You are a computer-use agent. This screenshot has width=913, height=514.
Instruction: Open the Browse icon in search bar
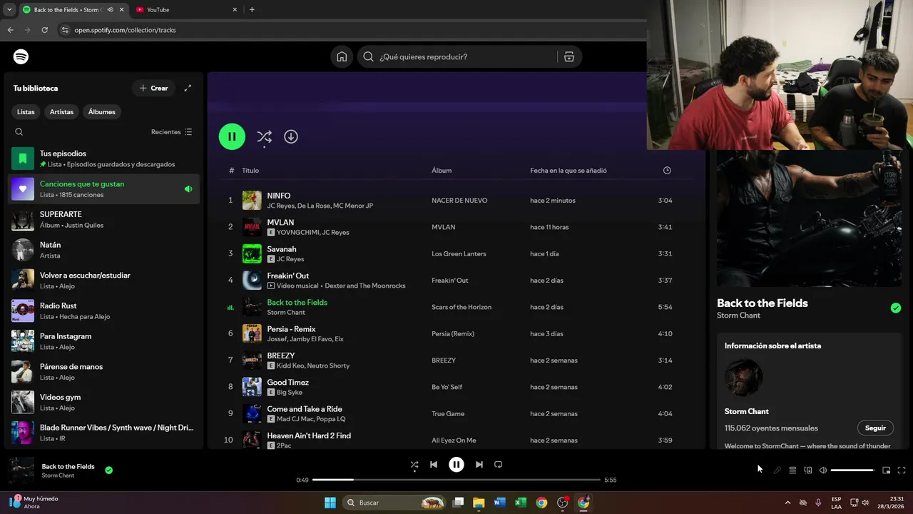click(x=569, y=56)
